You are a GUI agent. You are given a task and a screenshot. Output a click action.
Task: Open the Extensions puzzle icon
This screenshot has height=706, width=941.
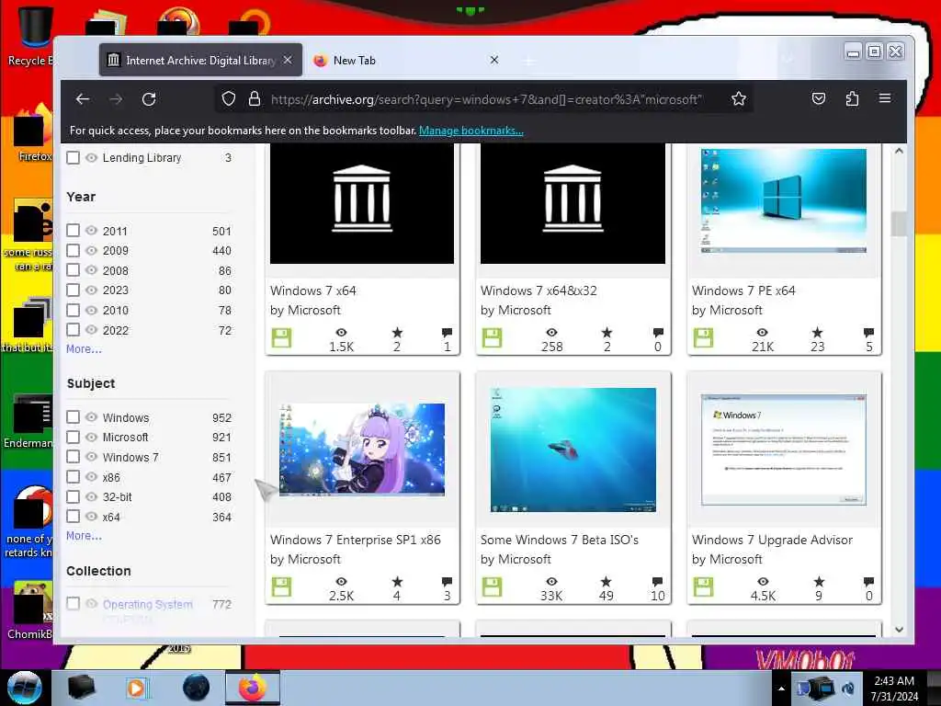click(x=852, y=98)
